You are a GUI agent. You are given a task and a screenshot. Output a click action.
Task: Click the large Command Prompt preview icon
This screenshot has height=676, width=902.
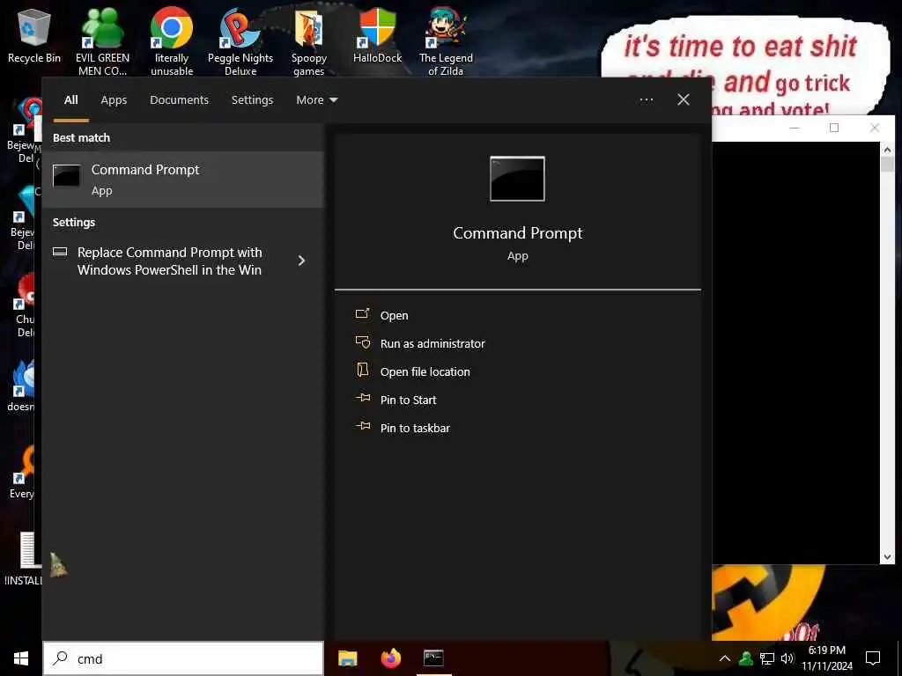517,179
